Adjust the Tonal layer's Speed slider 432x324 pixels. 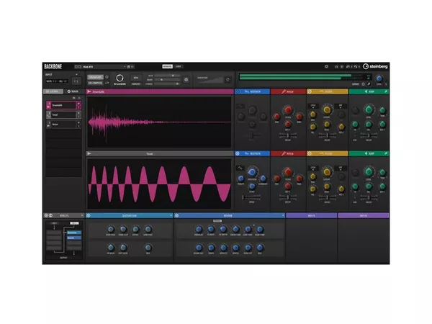point(251,197)
